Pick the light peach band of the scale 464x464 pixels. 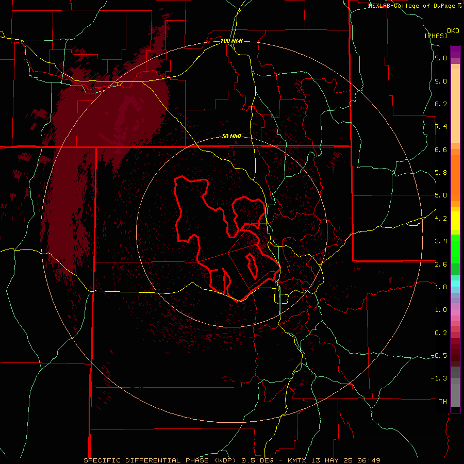click(455, 106)
